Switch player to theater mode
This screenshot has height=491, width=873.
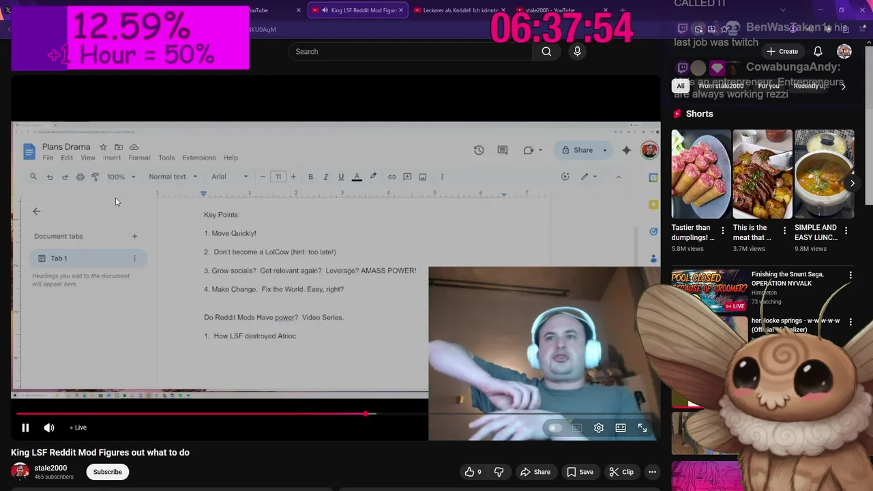click(621, 428)
